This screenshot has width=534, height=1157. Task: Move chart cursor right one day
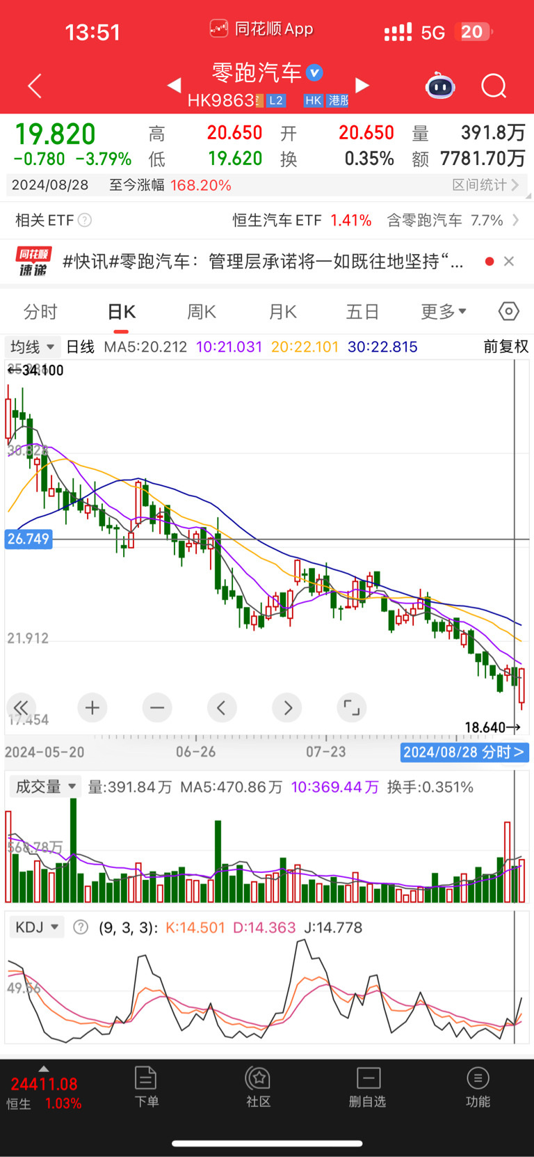click(287, 708)
